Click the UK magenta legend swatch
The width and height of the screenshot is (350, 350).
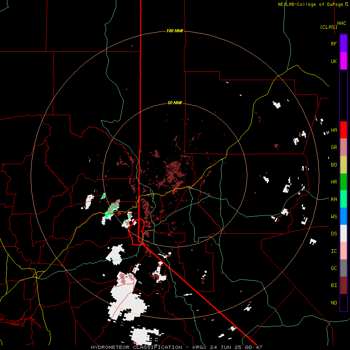point(343,61)
